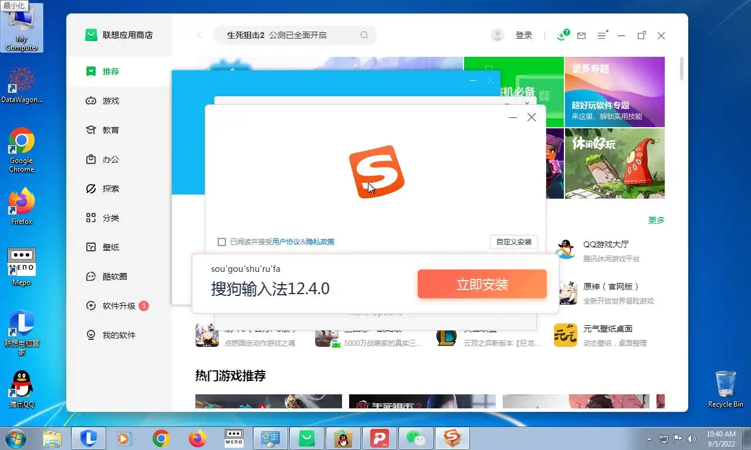Image resolution: width=751 pixels, height=450 pixels.
Task: Click the 元气壁纸桌面 yellow icon
Action: pos(566,335)
